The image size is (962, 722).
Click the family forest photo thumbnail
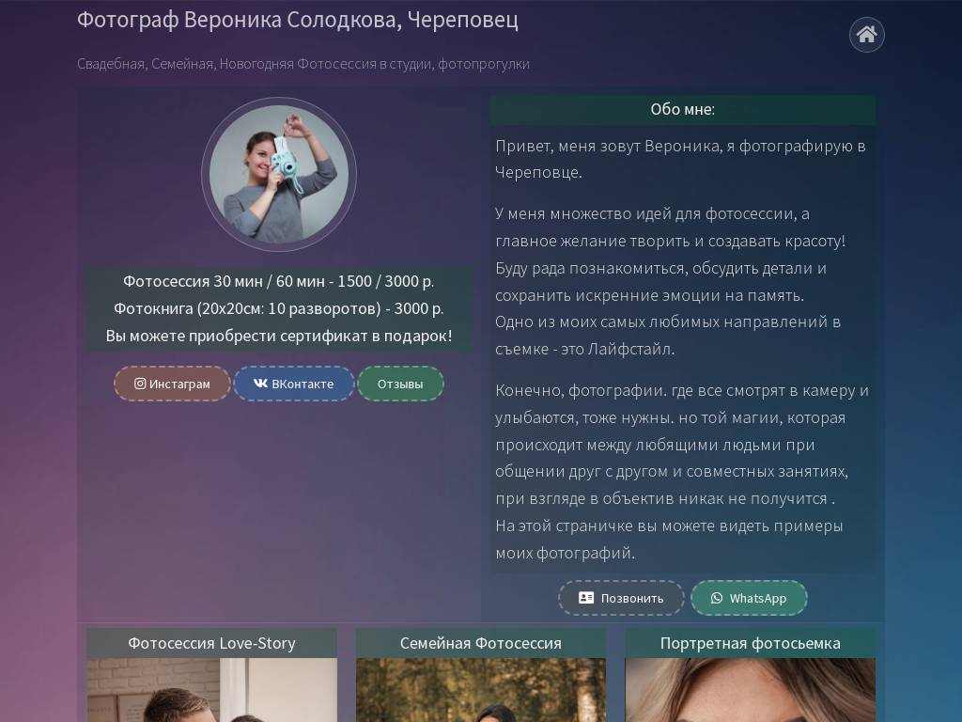[x=481, y=691]
